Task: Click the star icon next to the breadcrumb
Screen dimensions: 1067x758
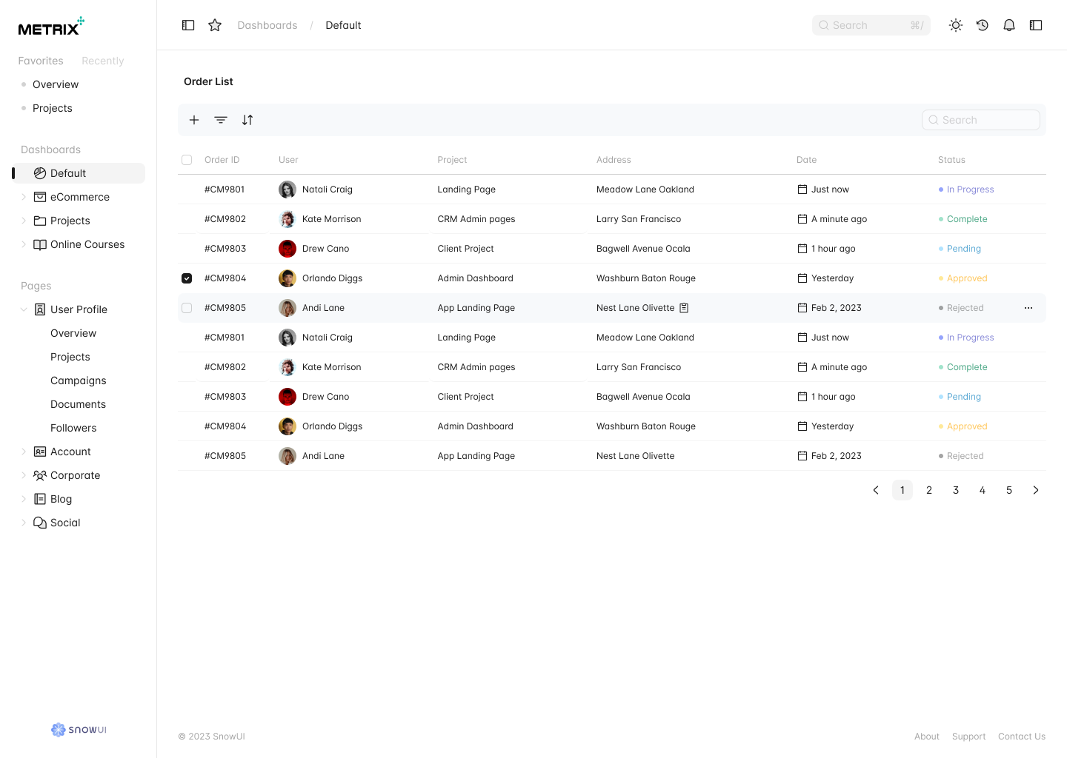Action: point(214,24)
